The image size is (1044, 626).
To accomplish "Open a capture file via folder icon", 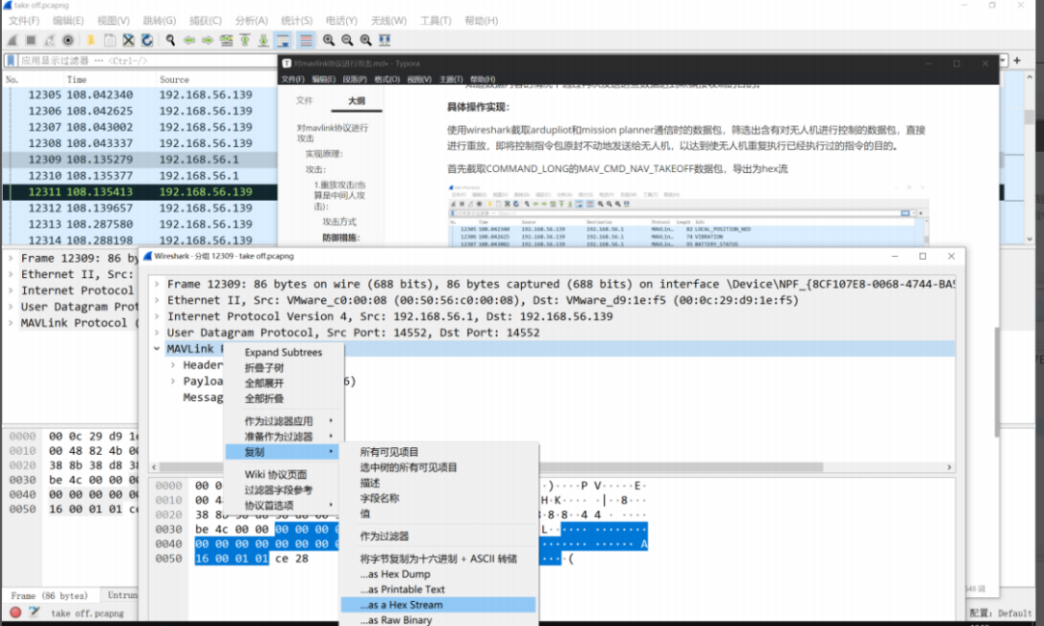I will [x=91, y=41].
